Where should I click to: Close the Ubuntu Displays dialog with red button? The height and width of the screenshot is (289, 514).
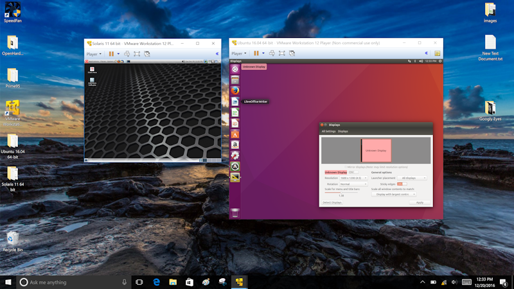click(x=322, y=125)
